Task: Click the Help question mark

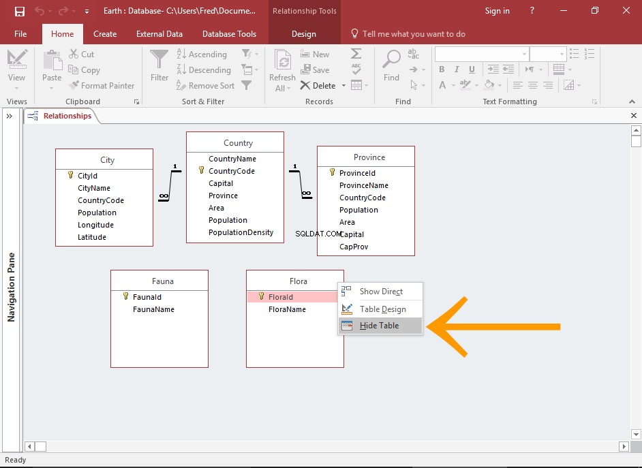Action: coord(532,11)
